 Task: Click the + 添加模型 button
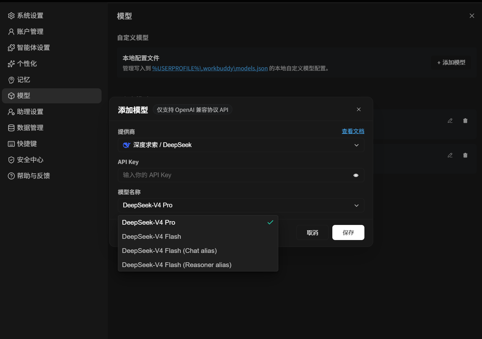(x=451, y=63)
